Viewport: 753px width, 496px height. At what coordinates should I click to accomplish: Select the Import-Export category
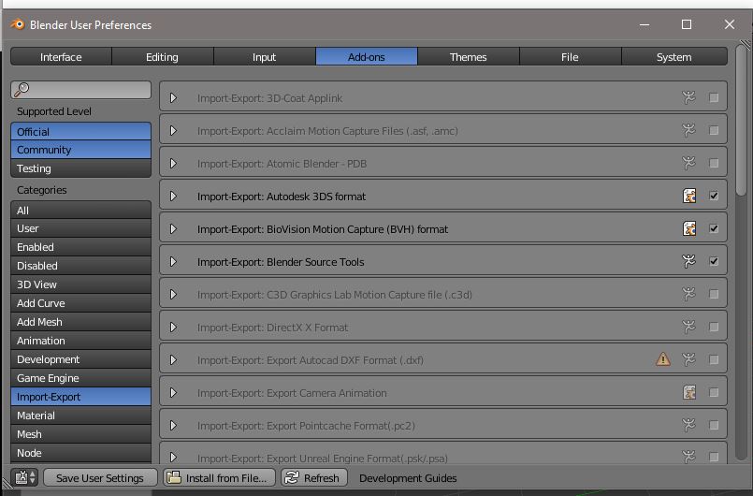click(80, 397)
